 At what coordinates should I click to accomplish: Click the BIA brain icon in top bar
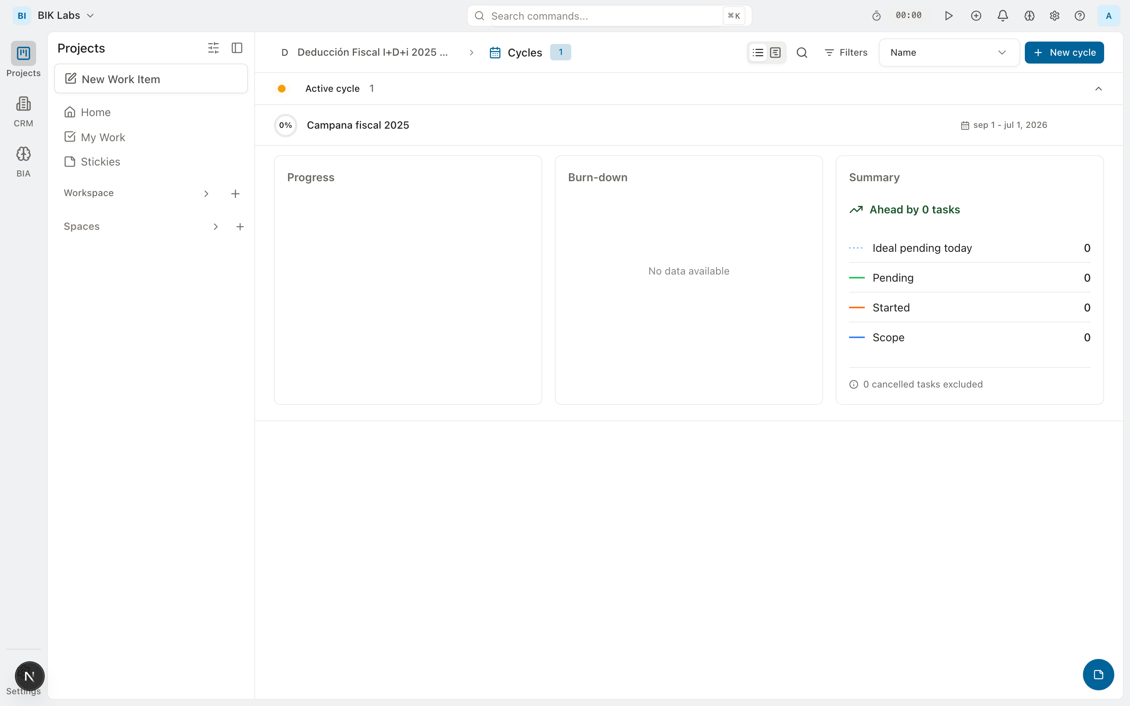1029,16
